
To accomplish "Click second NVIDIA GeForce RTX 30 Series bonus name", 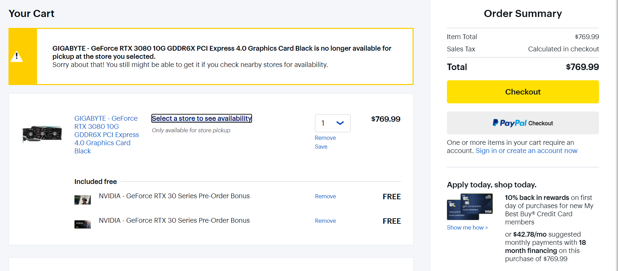I will pos(174,220).
